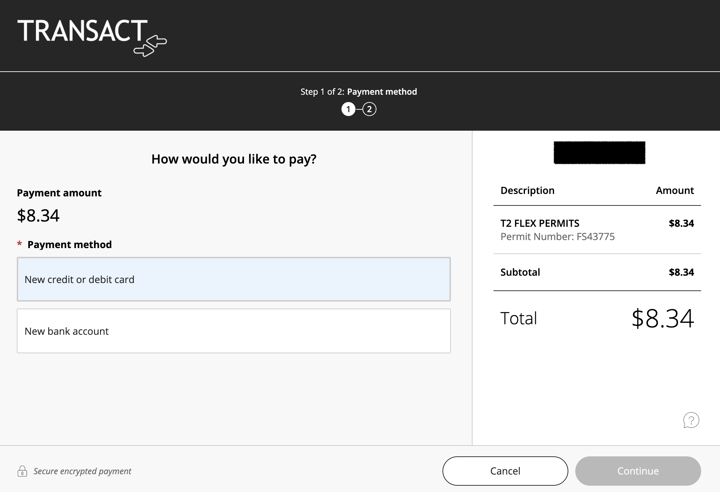Open the help chat bubble icon
The height and width of the screenshot is (492, 720).
691,420
